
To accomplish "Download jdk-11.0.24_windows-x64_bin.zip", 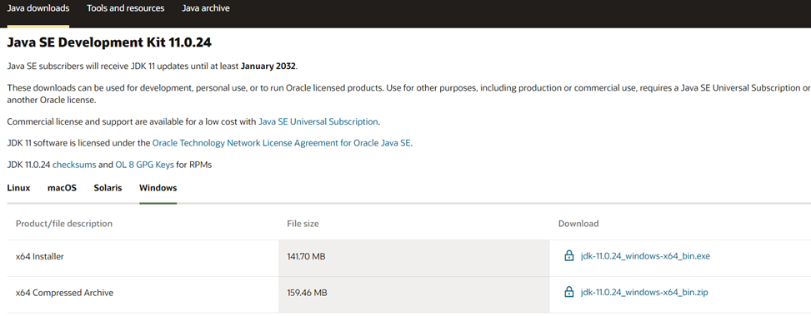I will pyautogui.click(x=644, y=293).
